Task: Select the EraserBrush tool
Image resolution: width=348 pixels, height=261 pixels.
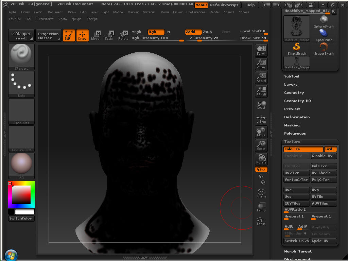Action: tap(324, 49)
